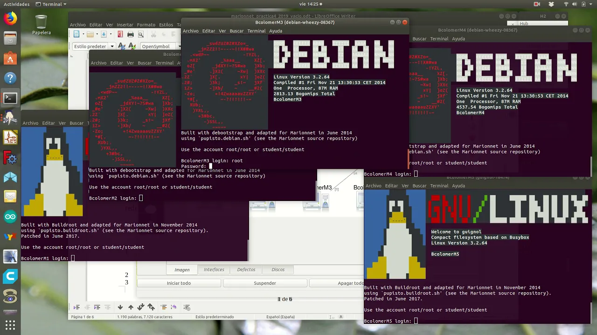The height and width of the screenshot is (335, 597).
Task: Click the New style from selection icon
Action: (132, 46)
